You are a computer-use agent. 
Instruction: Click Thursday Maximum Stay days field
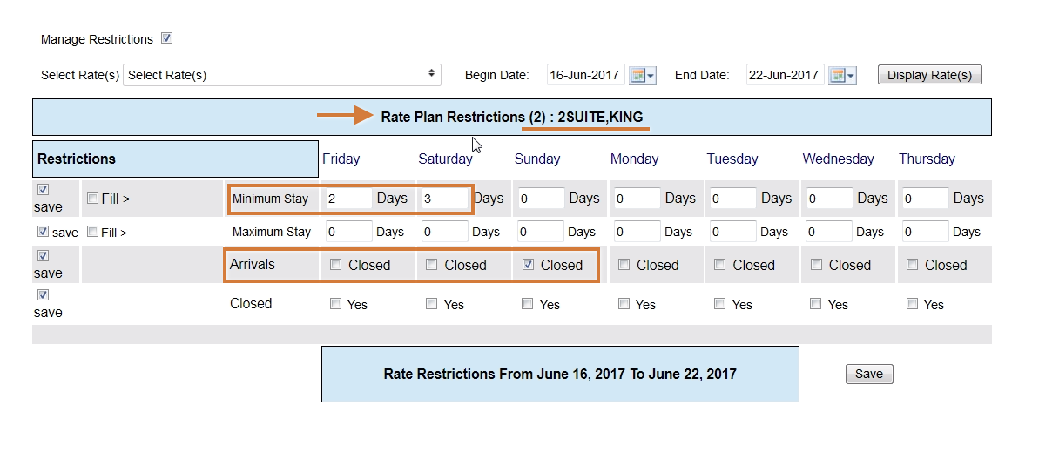[x=926, y=232]
